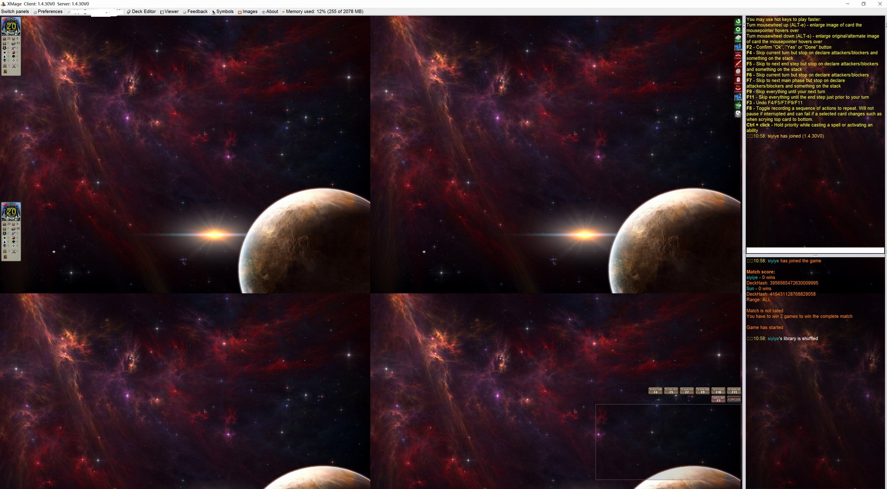Restore down the XMage window

pos(863,4)
